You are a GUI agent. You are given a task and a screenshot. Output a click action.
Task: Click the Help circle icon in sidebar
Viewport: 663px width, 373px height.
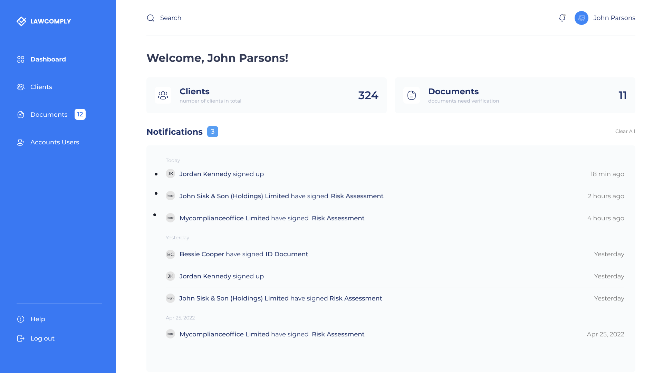tap(21, 319)
